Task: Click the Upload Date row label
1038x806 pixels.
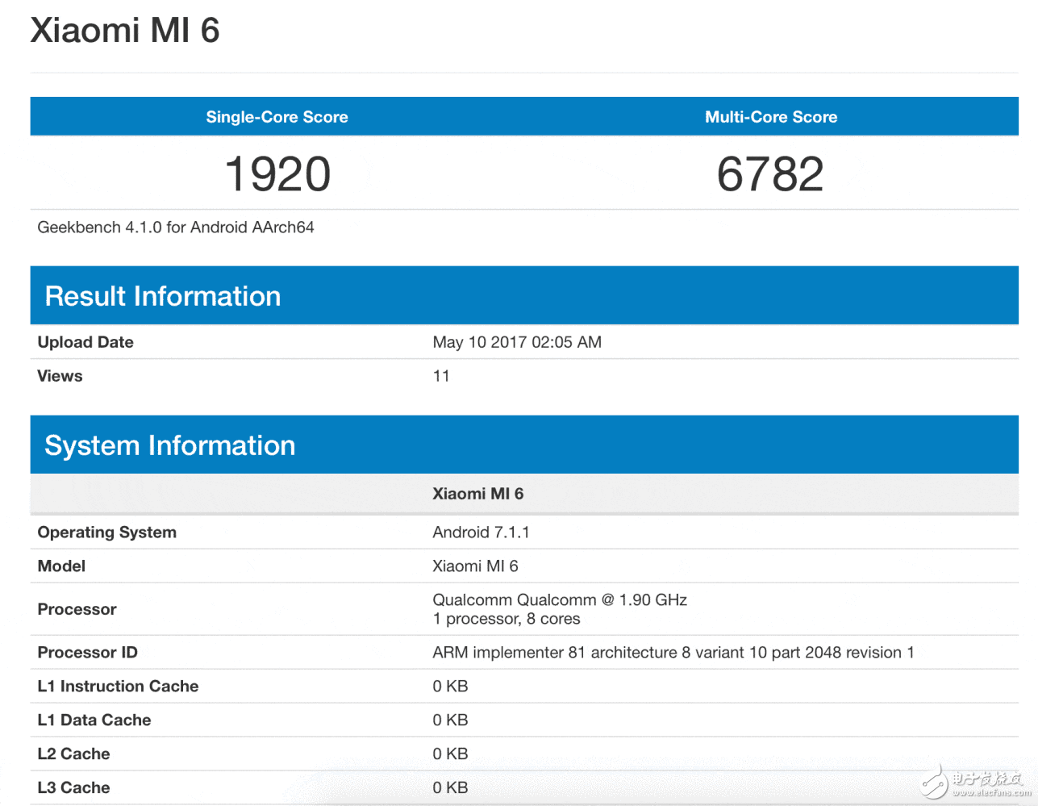Action: click(85, 342)
